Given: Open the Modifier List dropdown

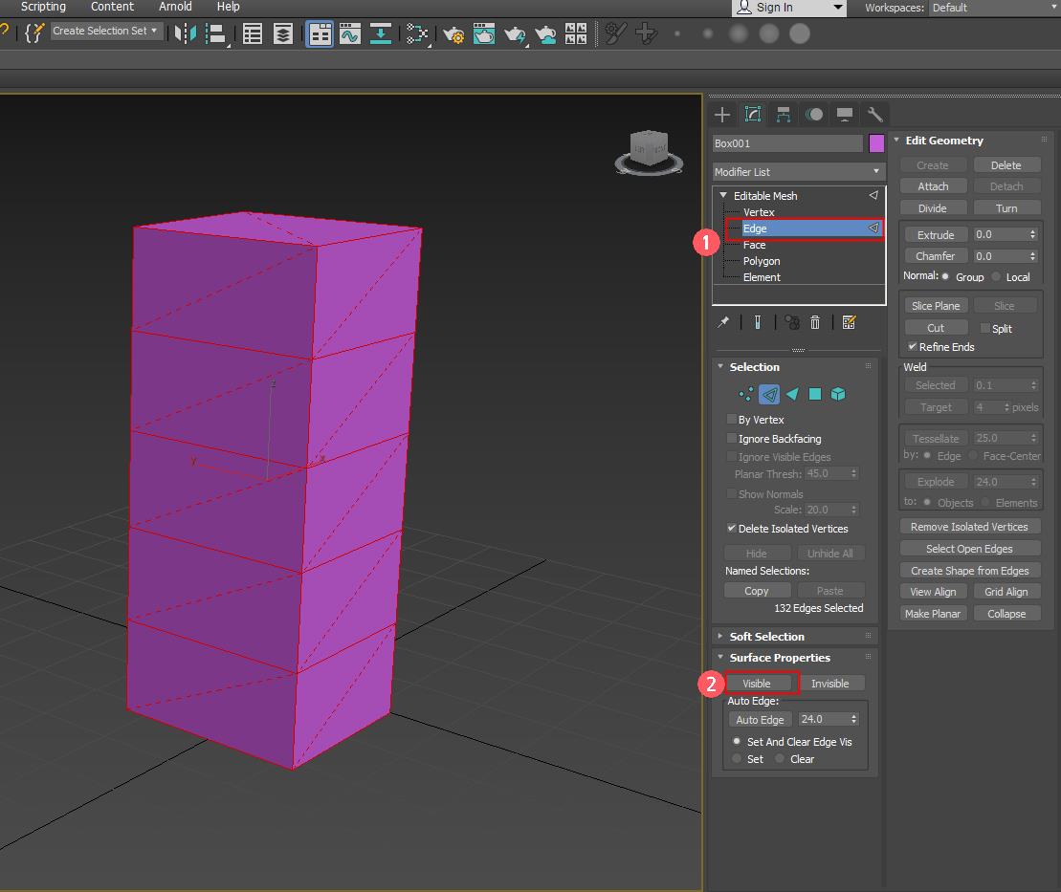Looking at the screenshot, I should click(x=799, y=172).
